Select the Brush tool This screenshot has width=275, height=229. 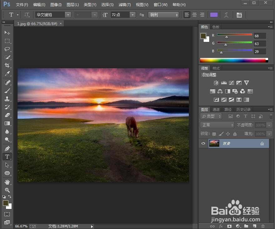tap(7, 91)
